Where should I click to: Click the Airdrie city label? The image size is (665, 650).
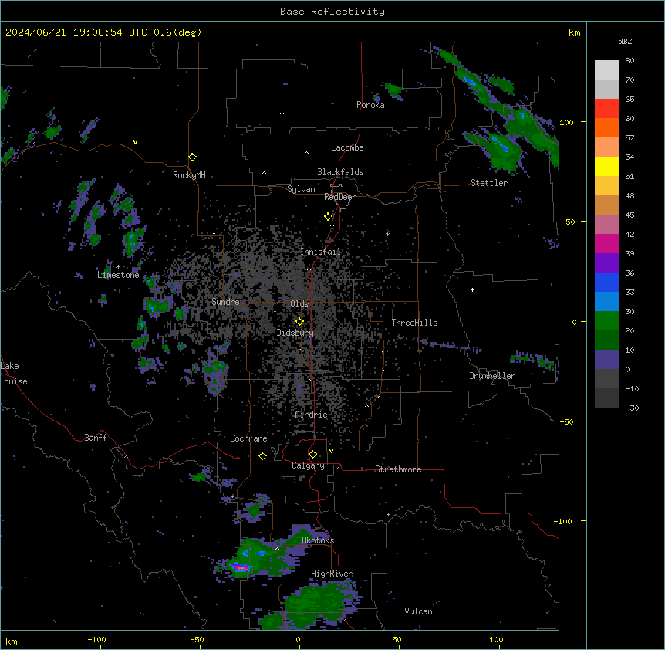[312, 415]
